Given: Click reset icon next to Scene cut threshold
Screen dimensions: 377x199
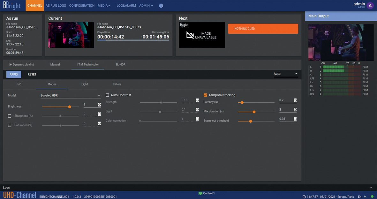Looking at the screenshot, I should 295,119.
